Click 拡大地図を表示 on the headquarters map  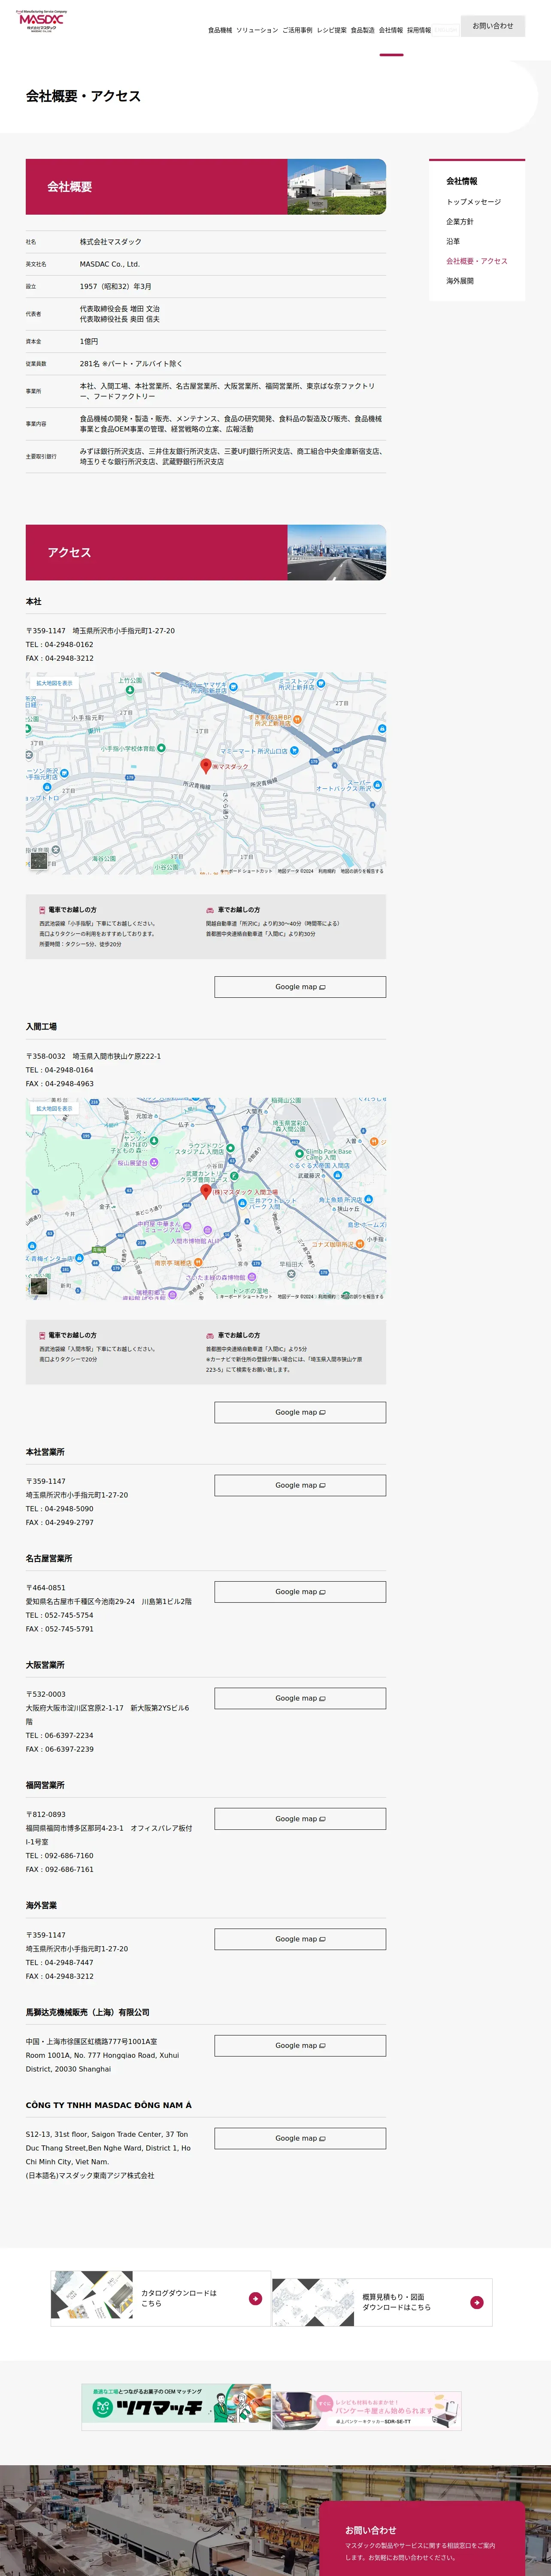click(x=54, y=683)
